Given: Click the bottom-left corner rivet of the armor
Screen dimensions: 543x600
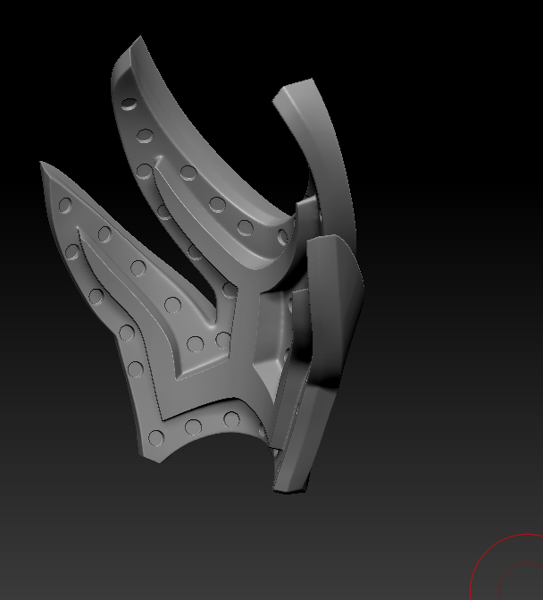Looking at the screenshot, I should pyautogui.click(x=156, y=438).
